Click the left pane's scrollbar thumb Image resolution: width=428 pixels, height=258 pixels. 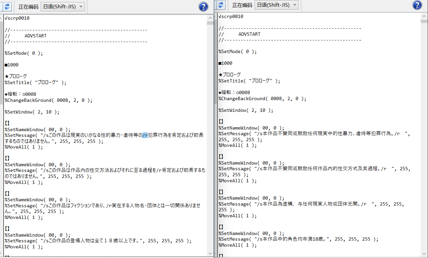[210, 23]
